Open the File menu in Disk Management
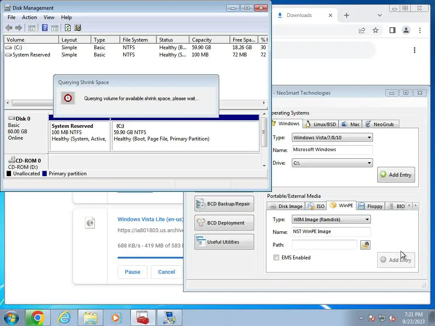 tap(11, 17)
